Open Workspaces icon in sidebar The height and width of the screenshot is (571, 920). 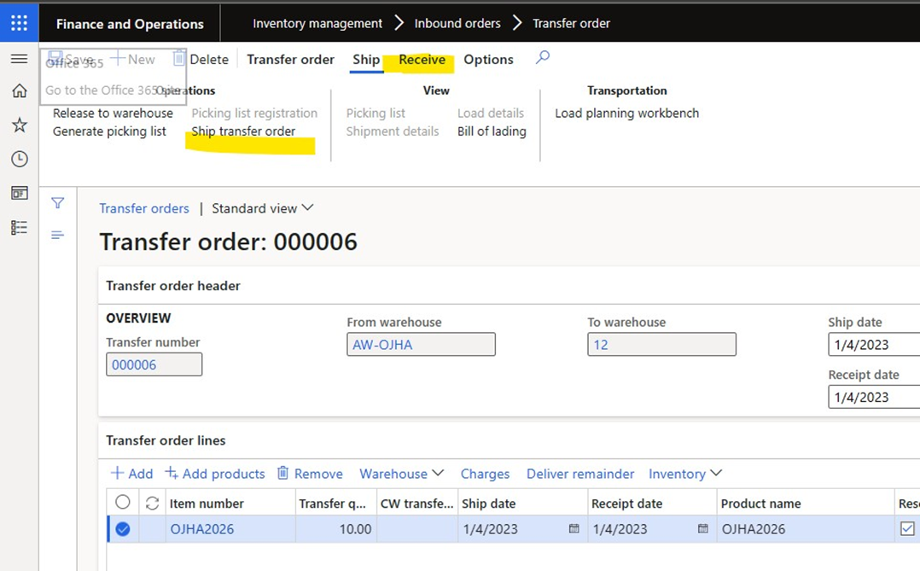[x=20, y=193]
